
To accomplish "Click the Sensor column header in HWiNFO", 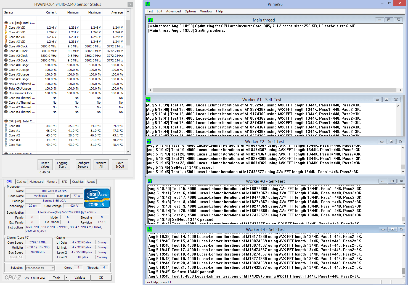I will point(19,12).
